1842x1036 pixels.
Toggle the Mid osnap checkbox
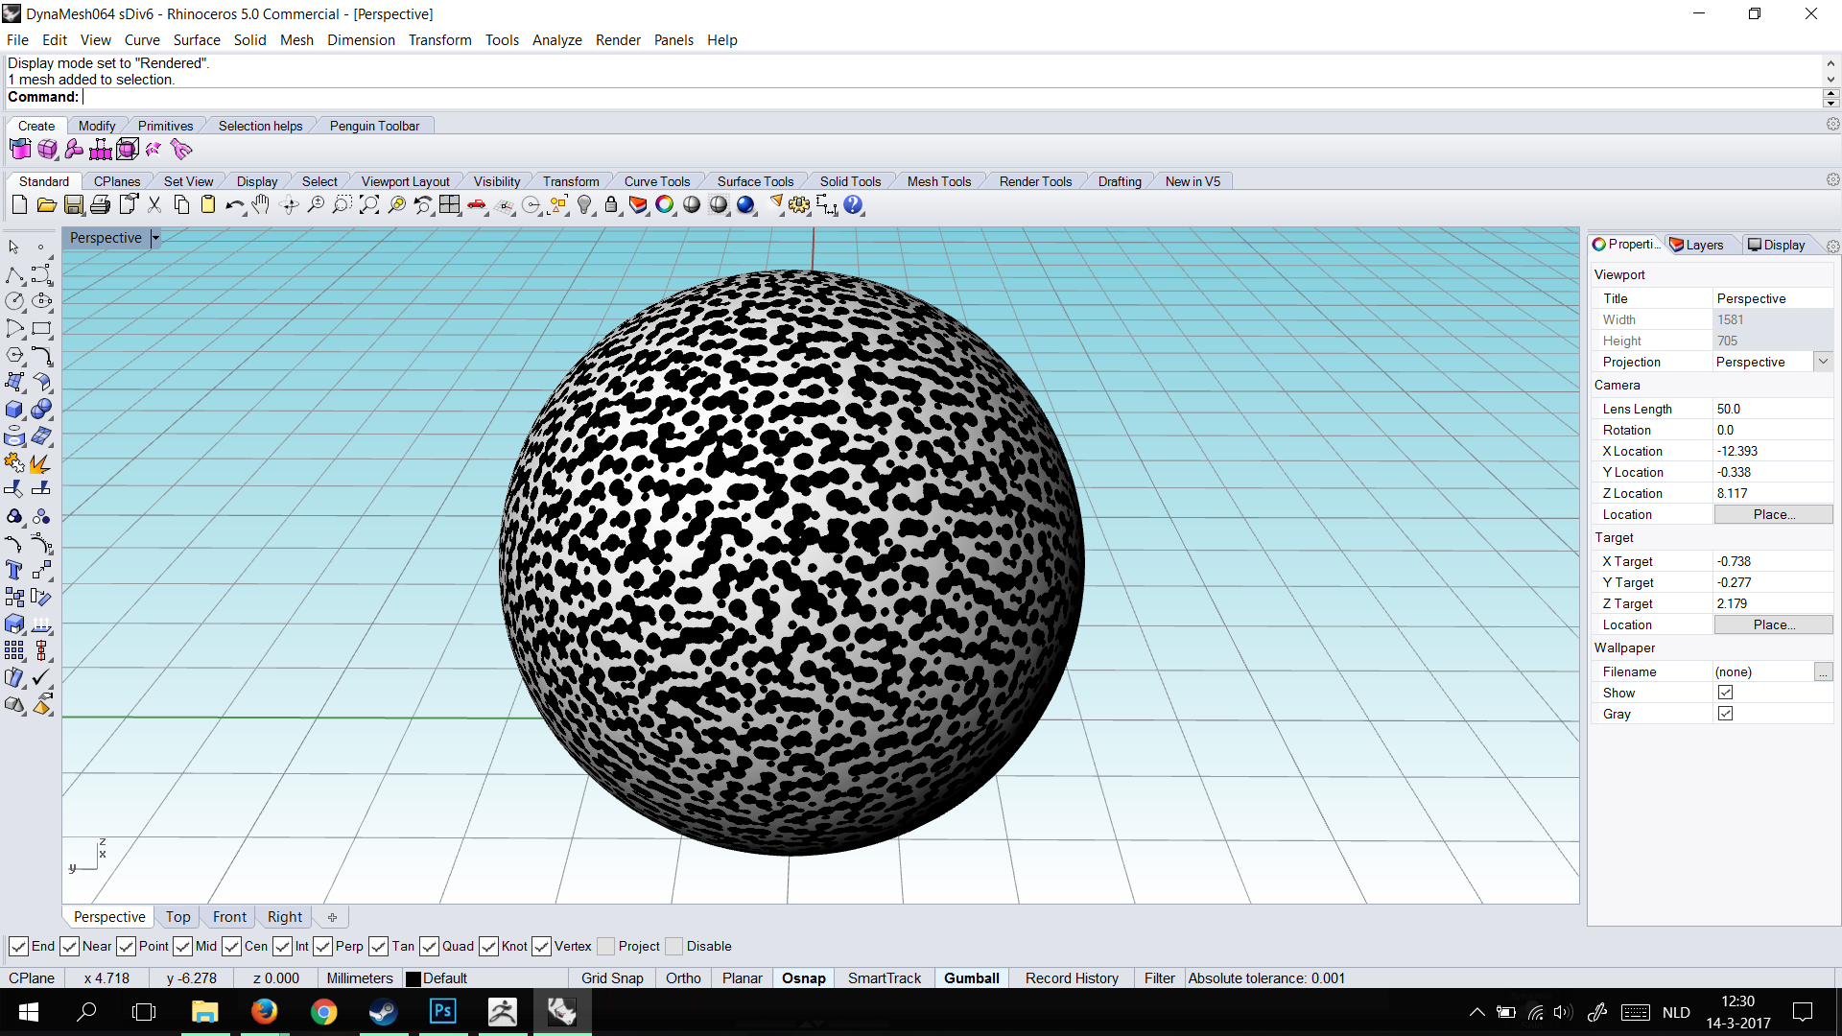tap(182, 947)
